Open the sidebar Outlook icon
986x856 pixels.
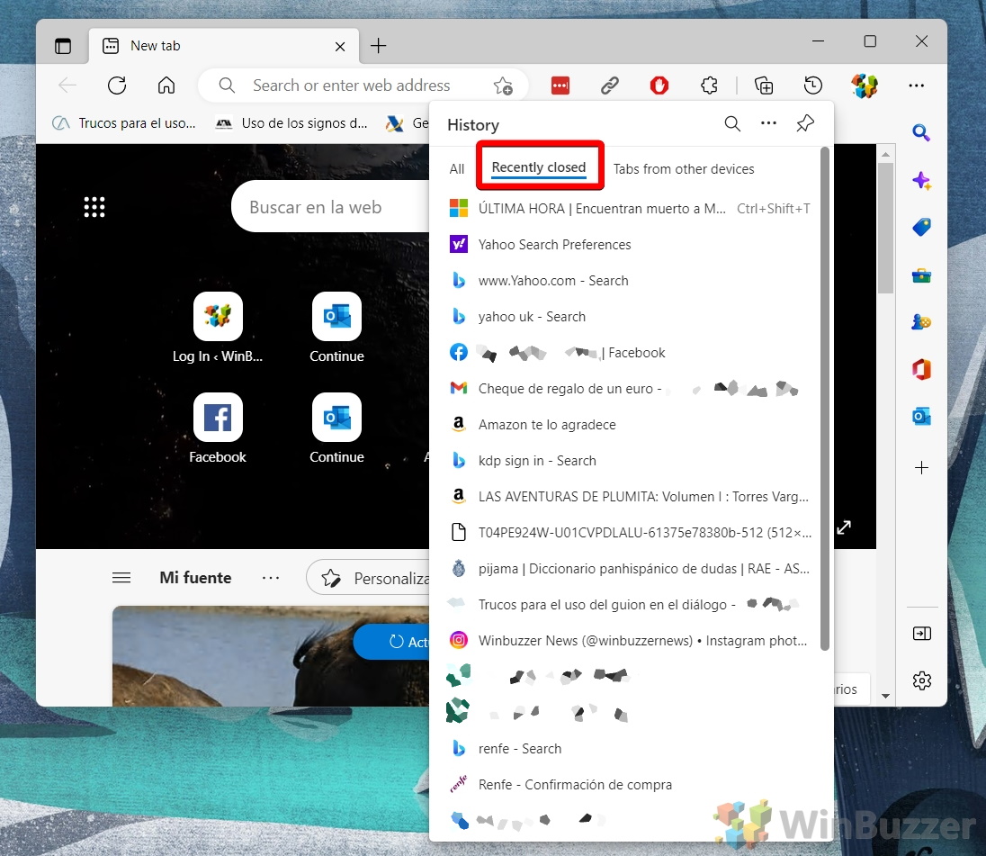click(921, 417)
